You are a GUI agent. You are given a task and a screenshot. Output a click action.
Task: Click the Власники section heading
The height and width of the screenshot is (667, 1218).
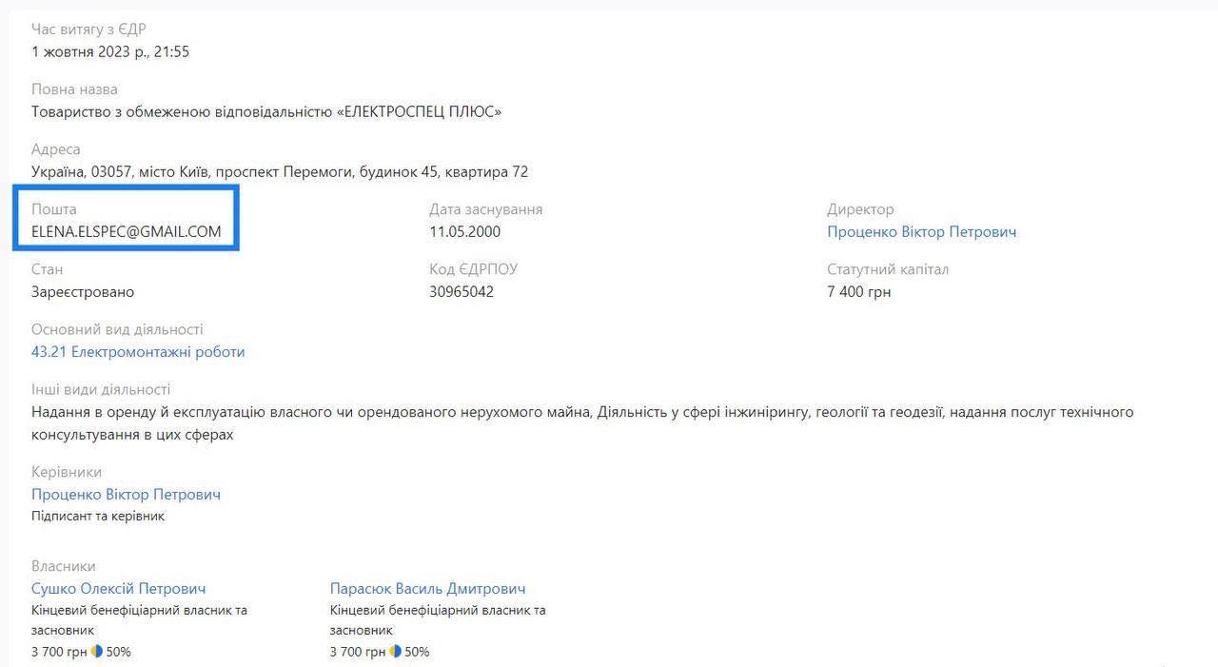point(64,566)
